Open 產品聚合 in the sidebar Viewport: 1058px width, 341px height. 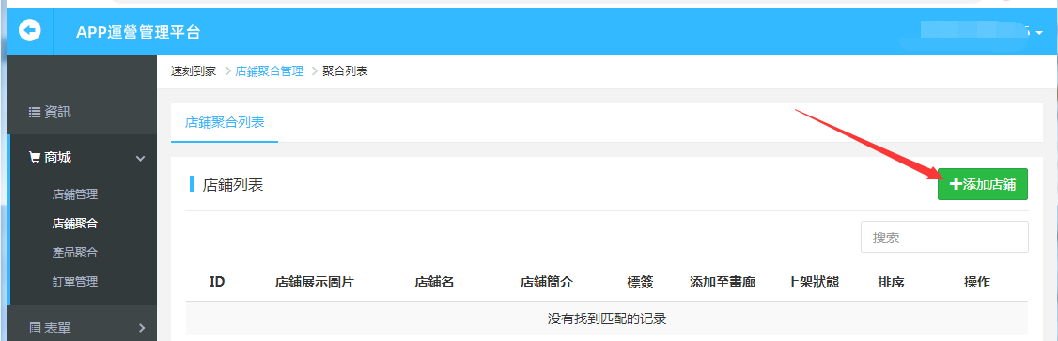(x=75, y=253)
